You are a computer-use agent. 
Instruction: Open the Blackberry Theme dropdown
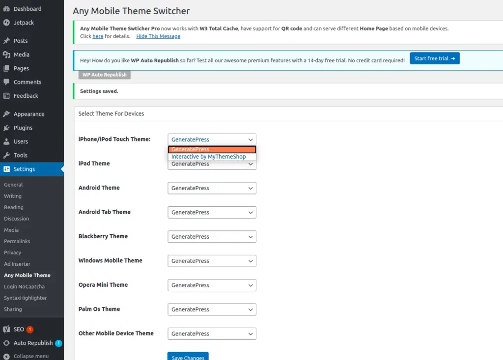(212, 236)
